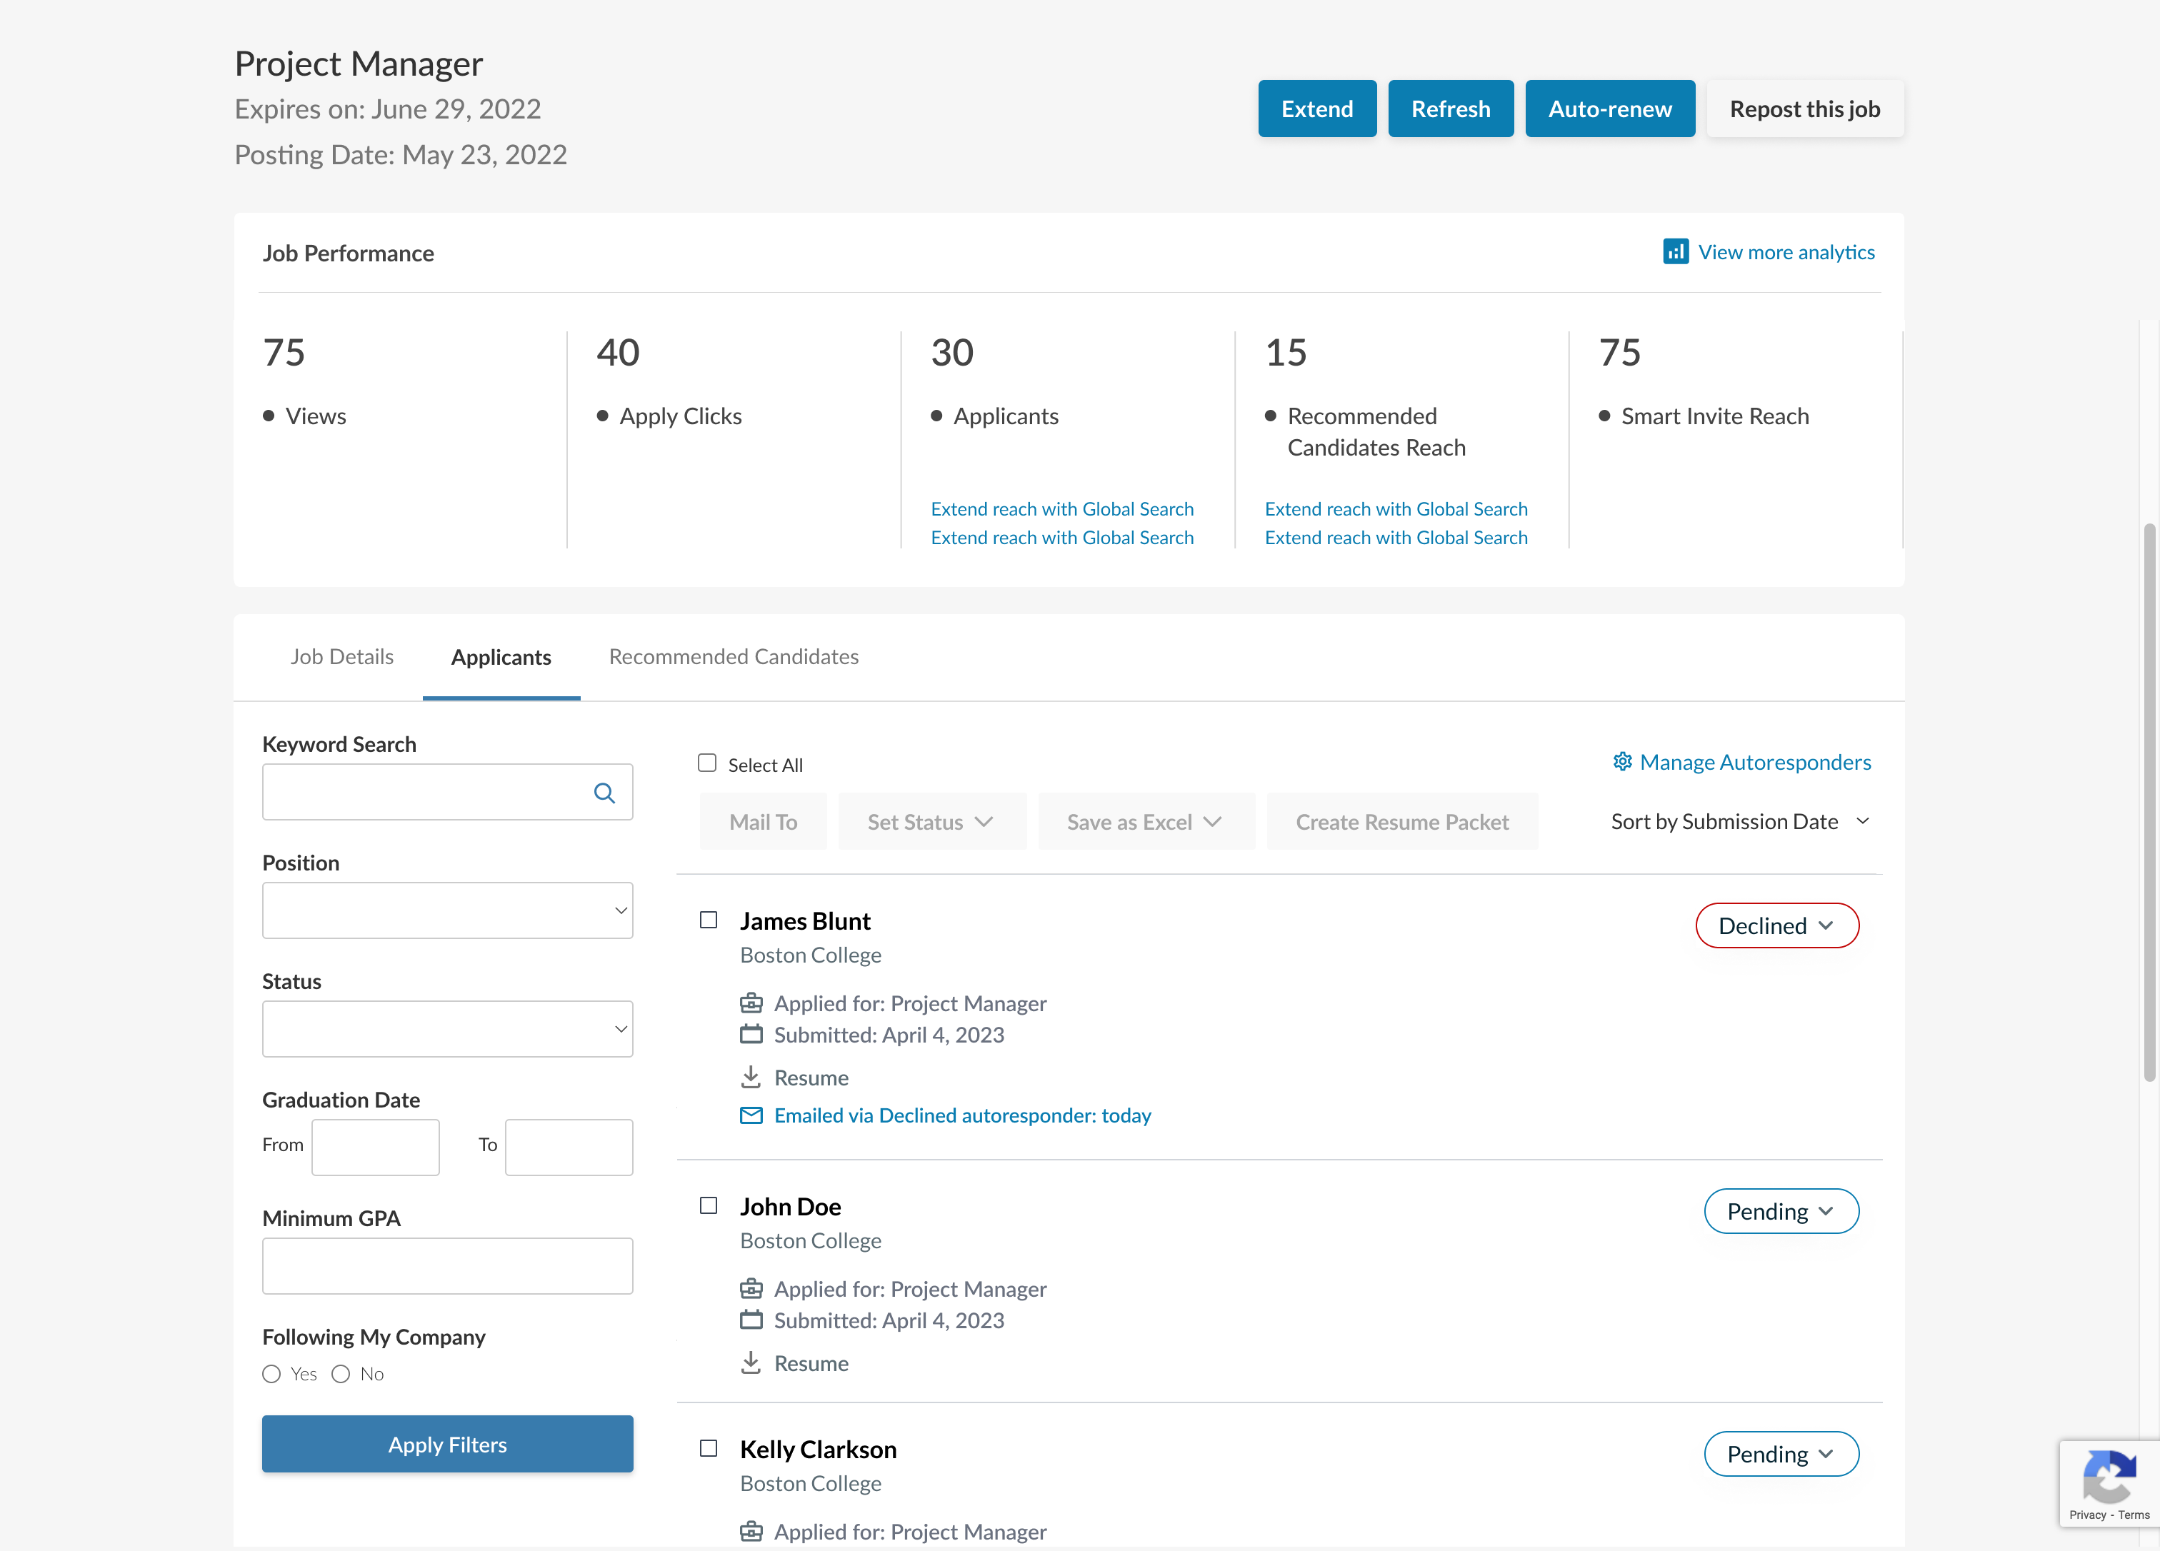Viewport: 2160px width, 1551px height.
Task: Open the Recommended Candidates tab
Action: [734, 657]
